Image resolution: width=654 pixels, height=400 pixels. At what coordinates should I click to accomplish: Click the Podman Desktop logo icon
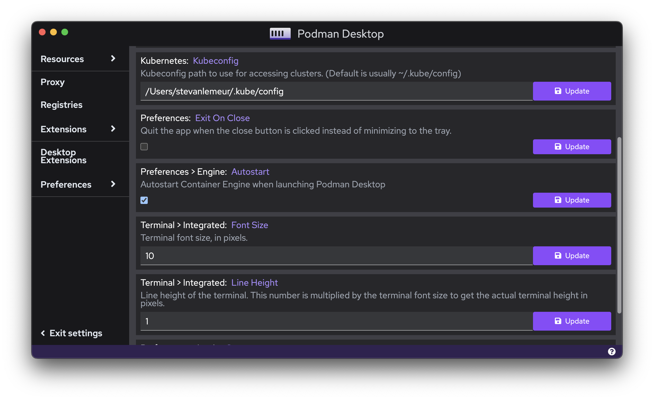pyautogui.click(x=280, y=34)
